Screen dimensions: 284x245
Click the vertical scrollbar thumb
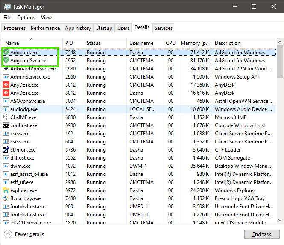280,62
